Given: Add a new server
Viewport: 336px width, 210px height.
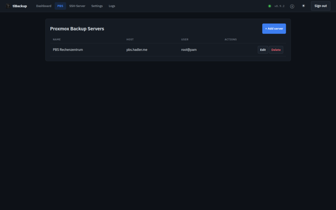Looking at the screenshot, I should [x=274, y=29].
